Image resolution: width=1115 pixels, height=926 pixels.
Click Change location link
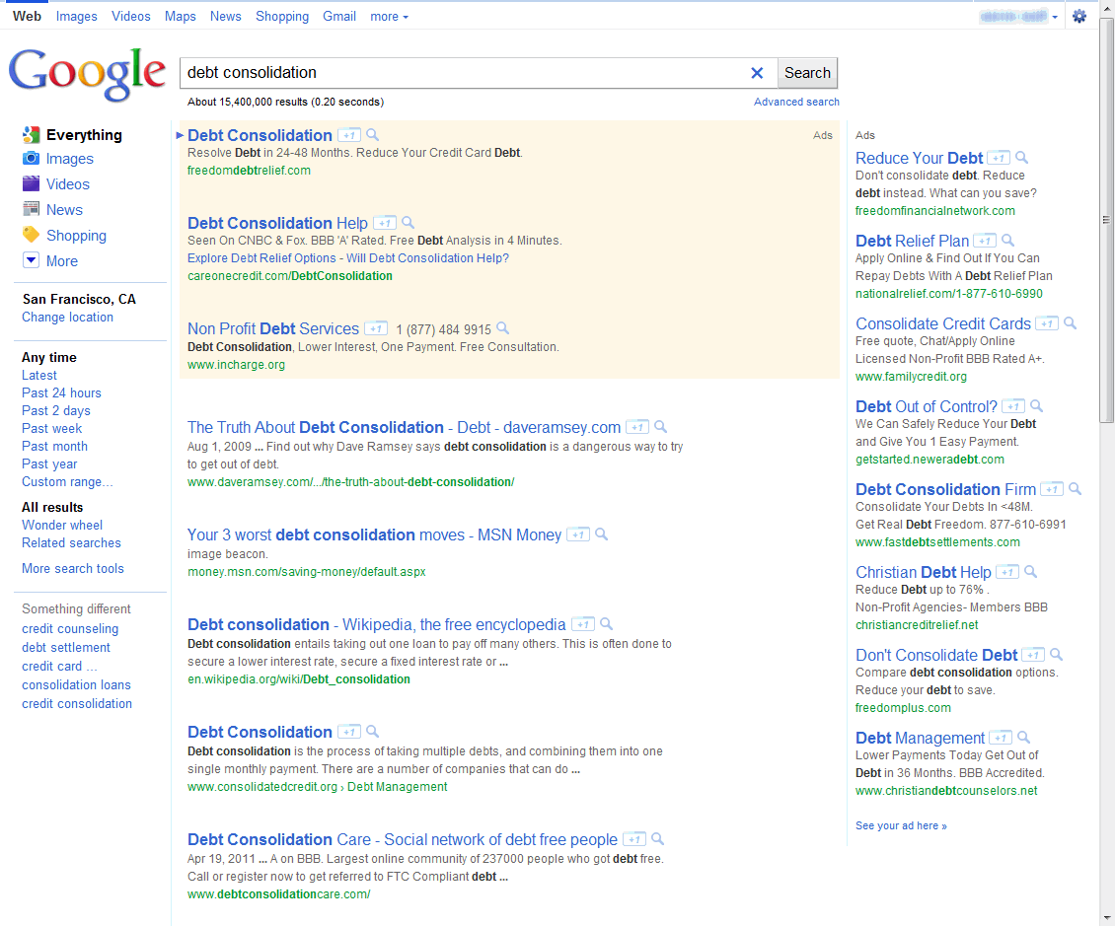pyautogui.click(x=67, y=317)
